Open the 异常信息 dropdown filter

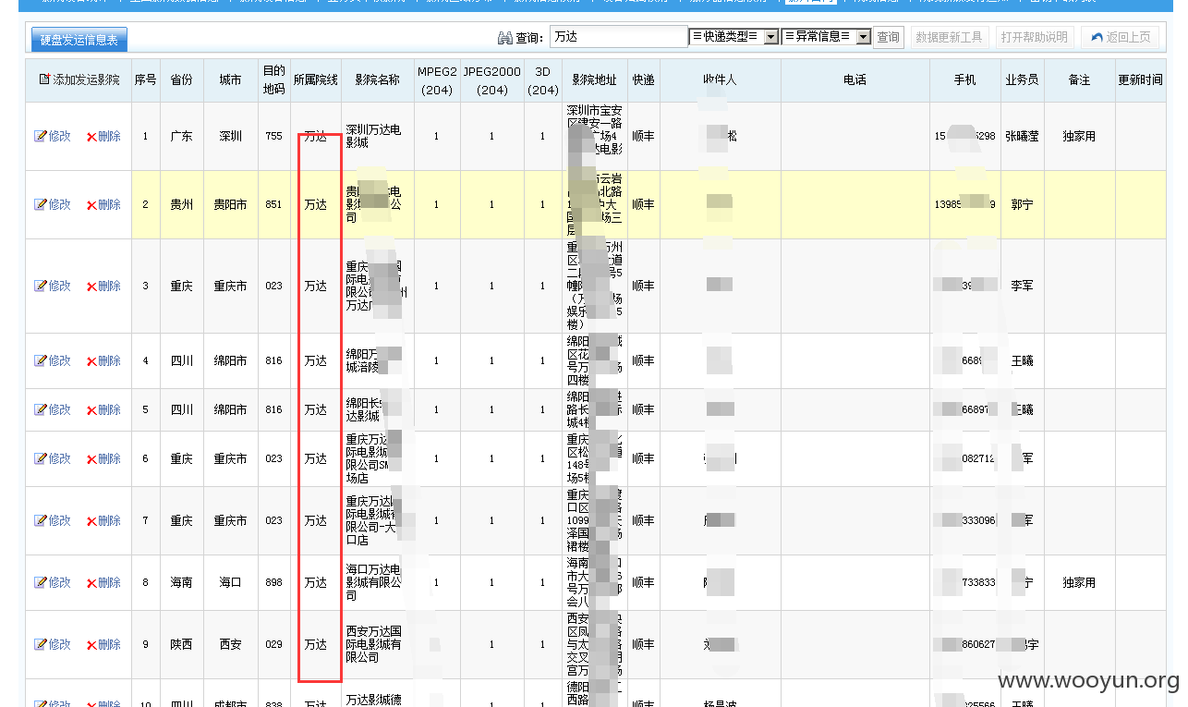point(826,37)
